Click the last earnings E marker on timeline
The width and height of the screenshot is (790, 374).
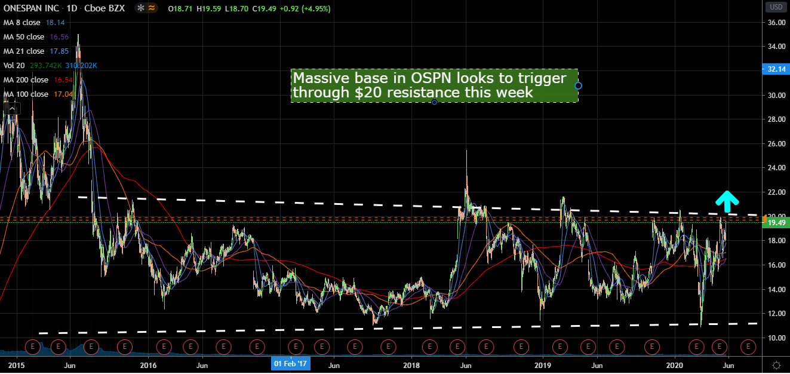[x=748, y=345]
